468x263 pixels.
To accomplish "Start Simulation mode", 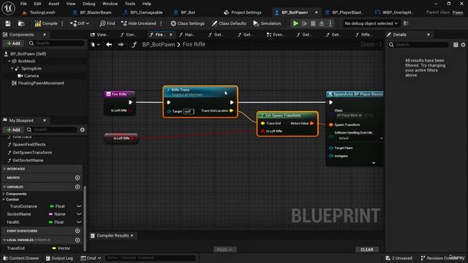I will point(267,23).
